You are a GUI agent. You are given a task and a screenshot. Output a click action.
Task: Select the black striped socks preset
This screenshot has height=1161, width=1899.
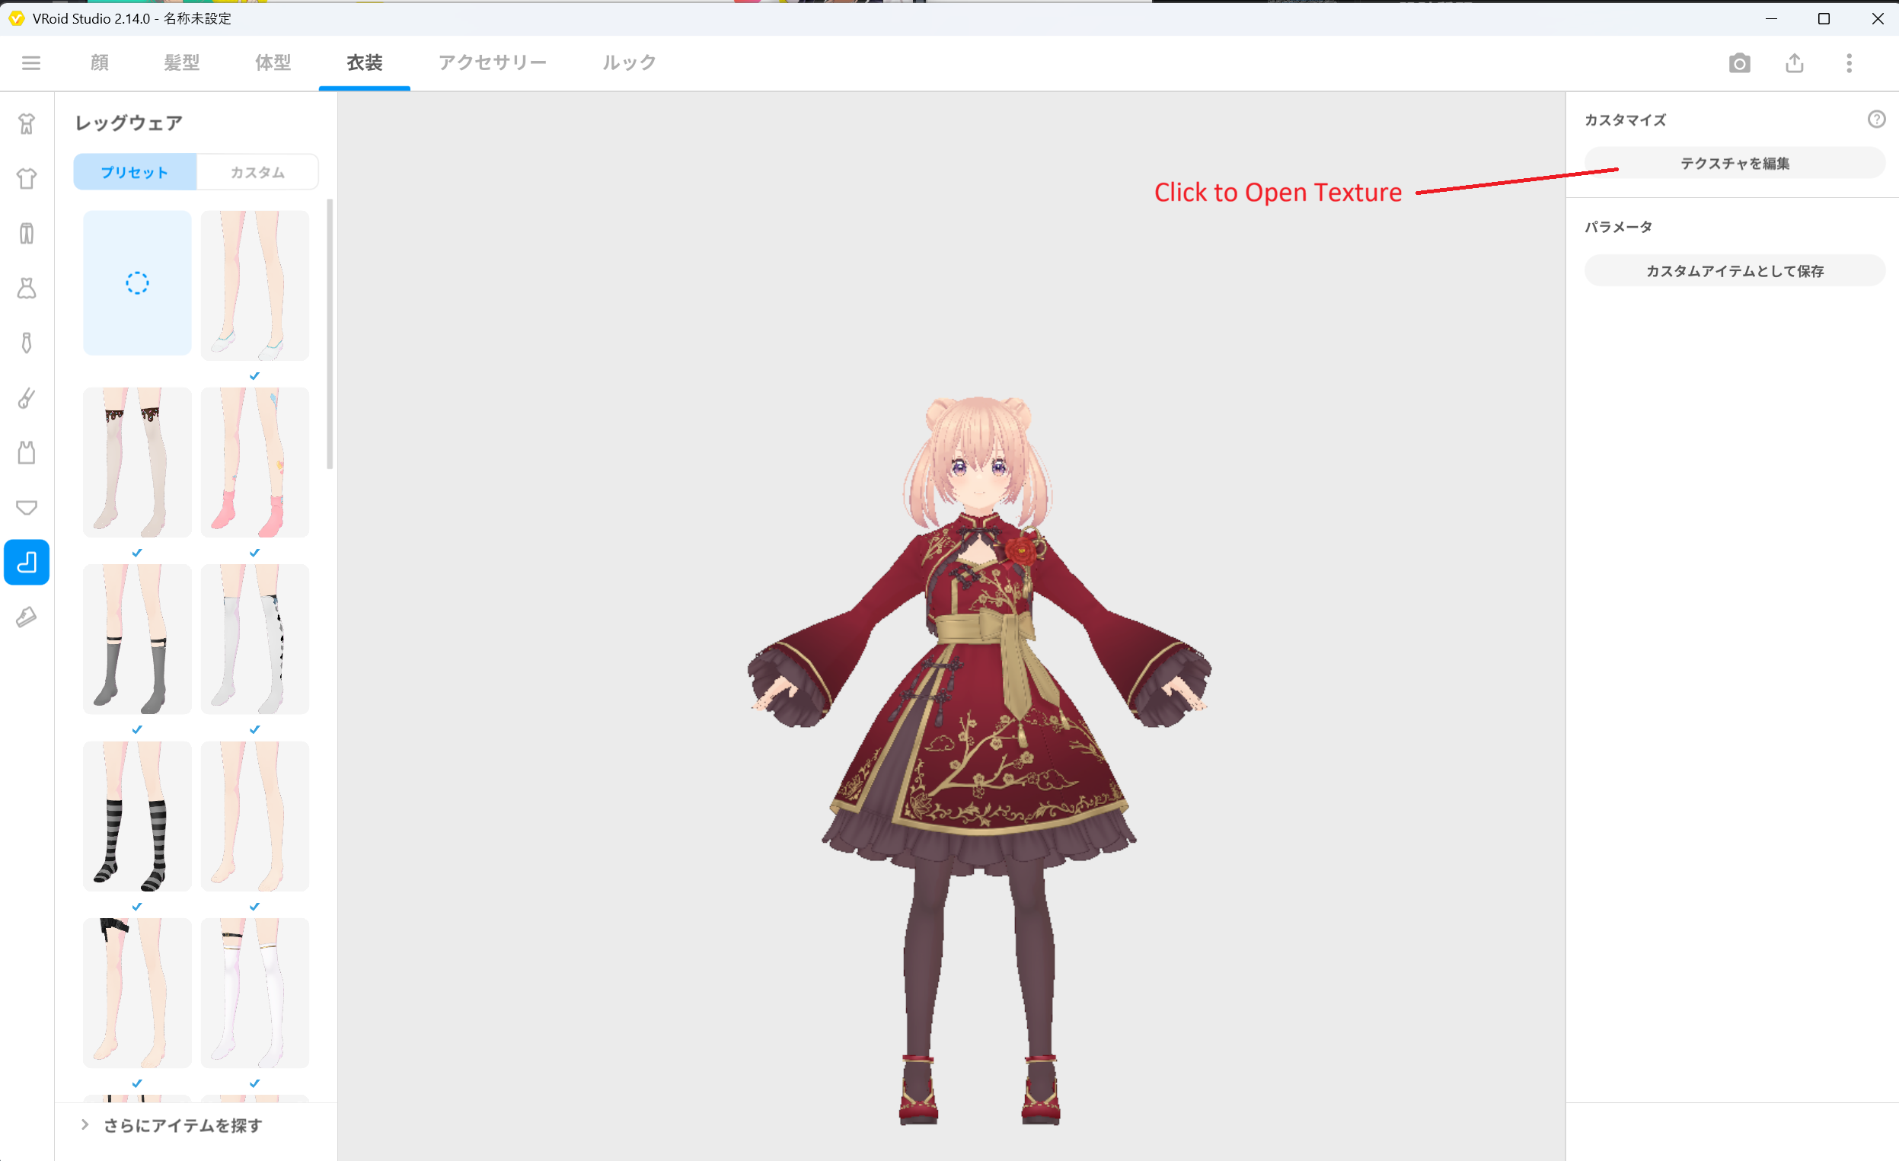(137, 817)
